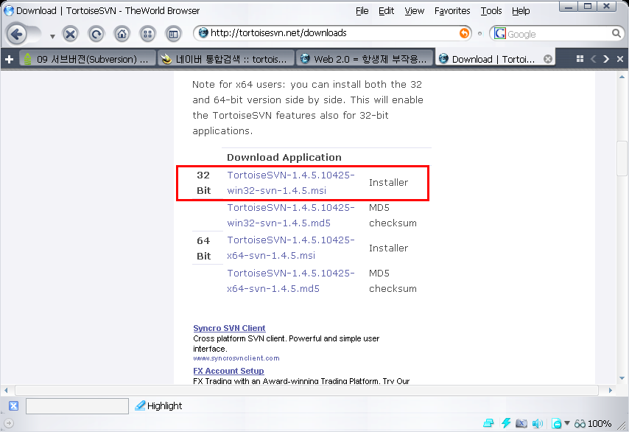Open the Edit menu
The width and height of the screenshot is (629, 432).
[x=386, y=11]
